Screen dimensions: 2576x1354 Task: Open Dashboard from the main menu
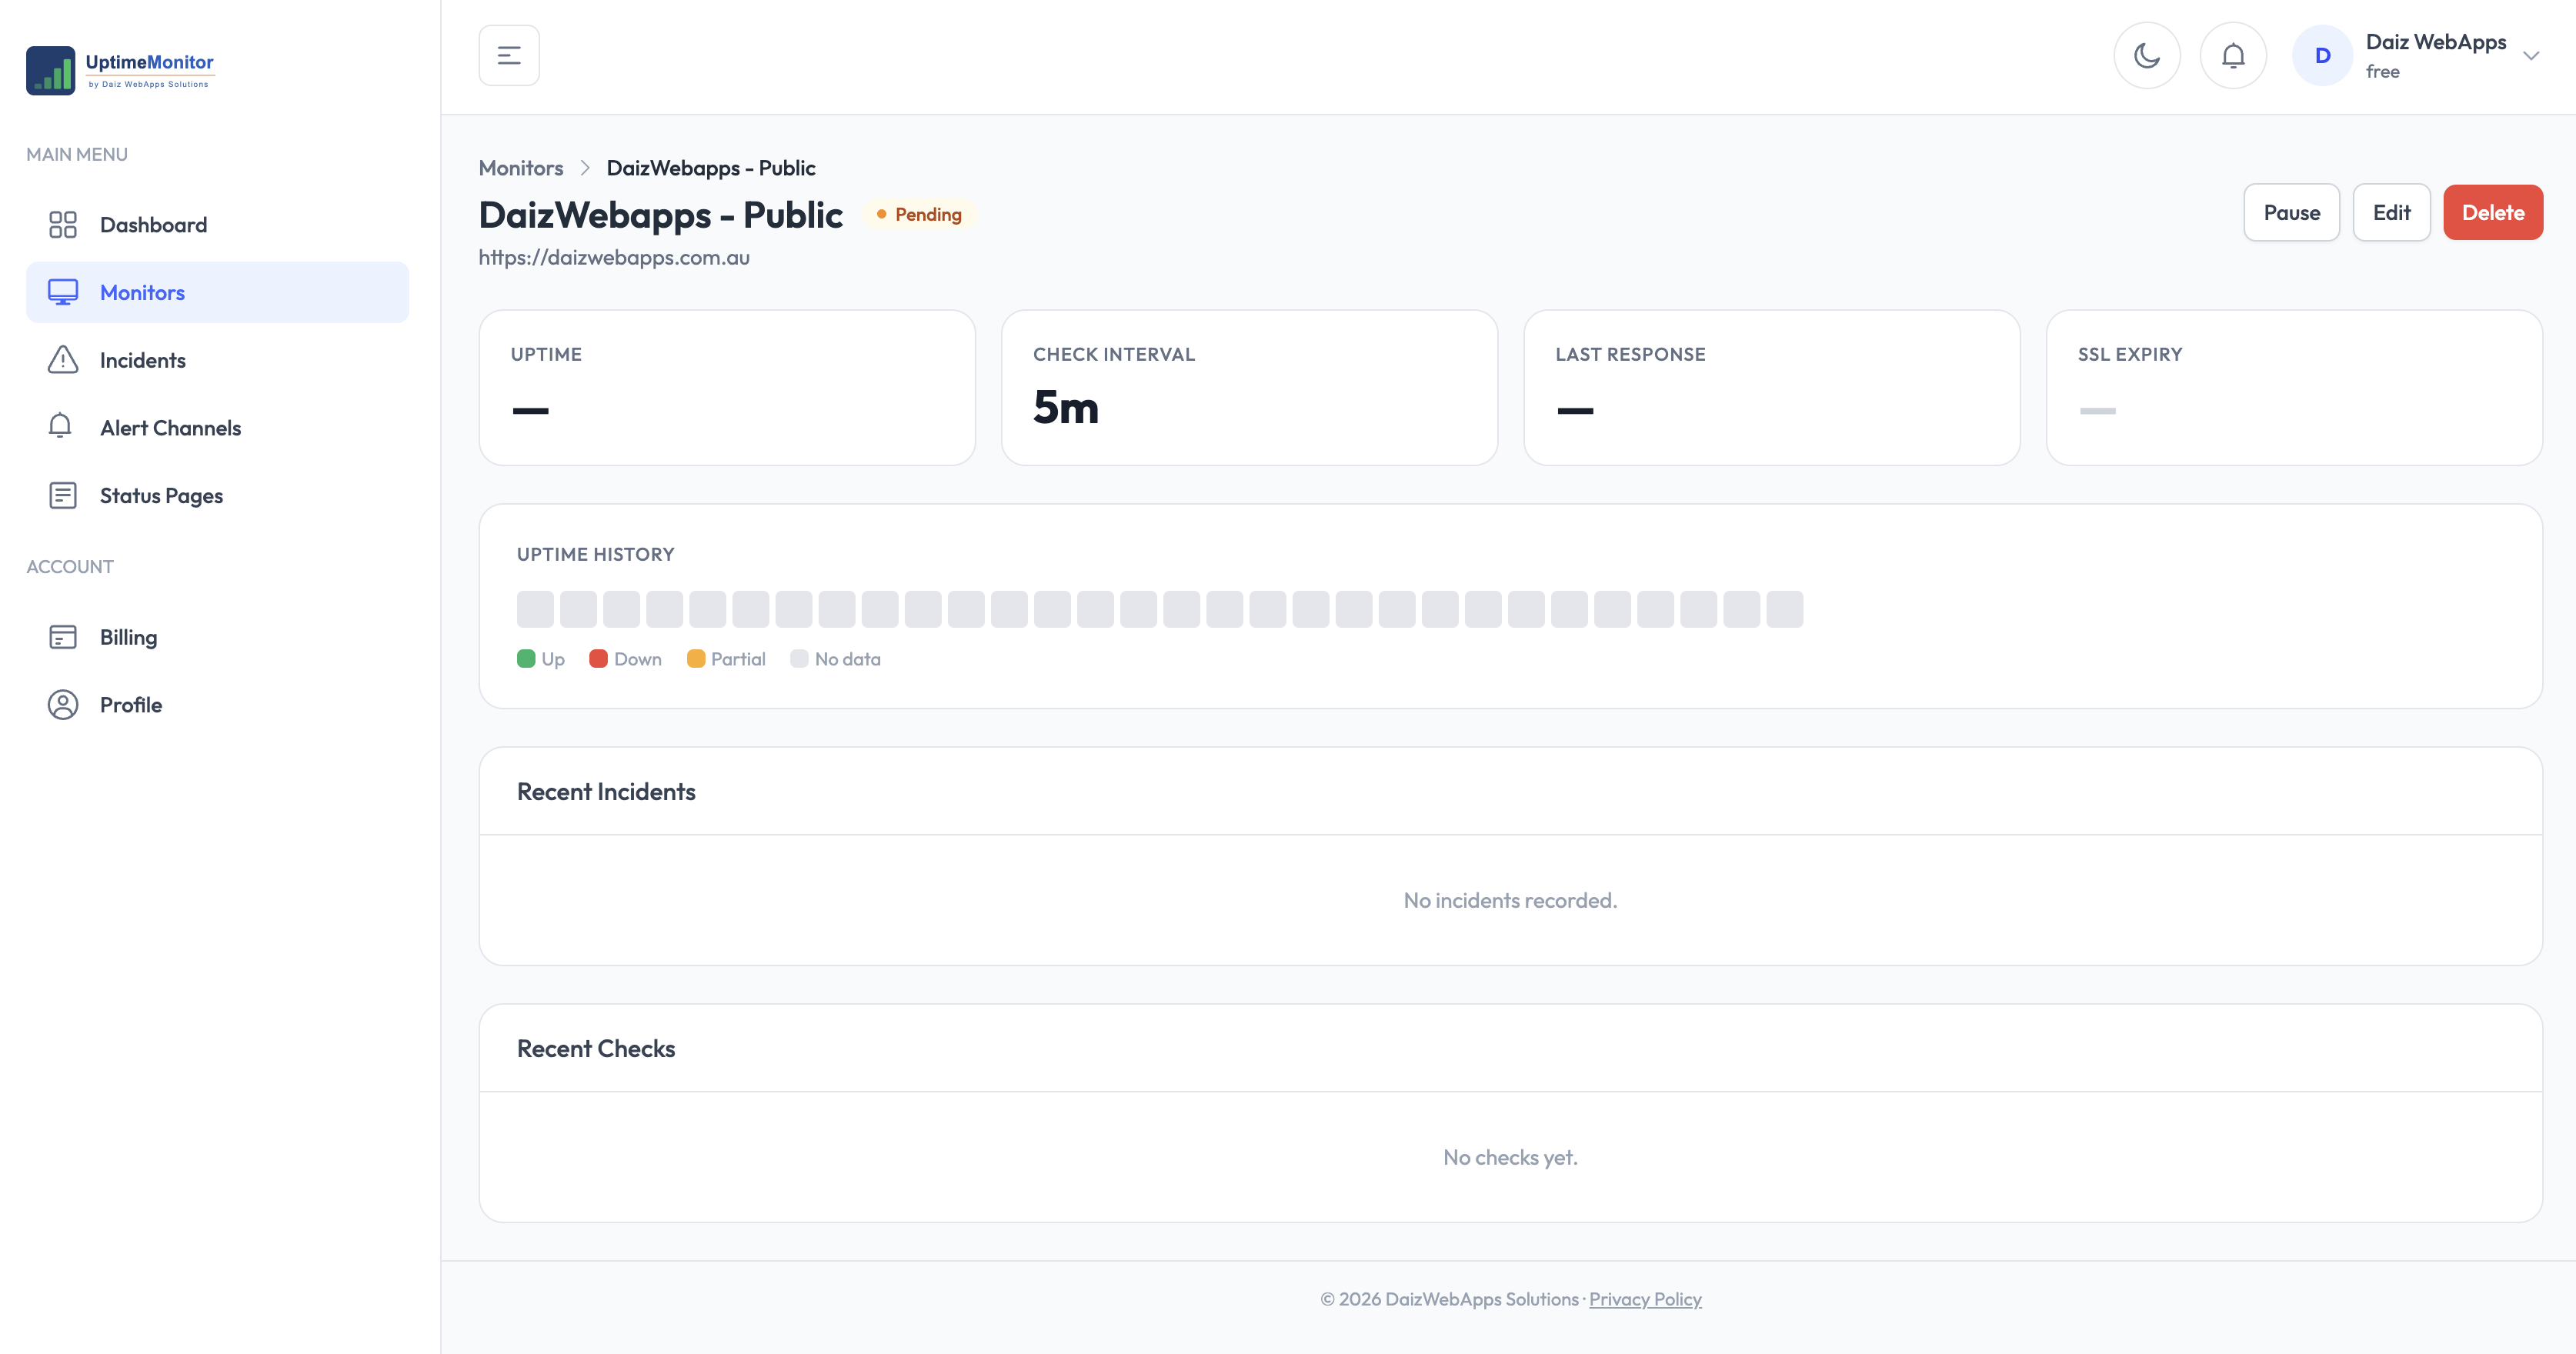pos(217,224)
